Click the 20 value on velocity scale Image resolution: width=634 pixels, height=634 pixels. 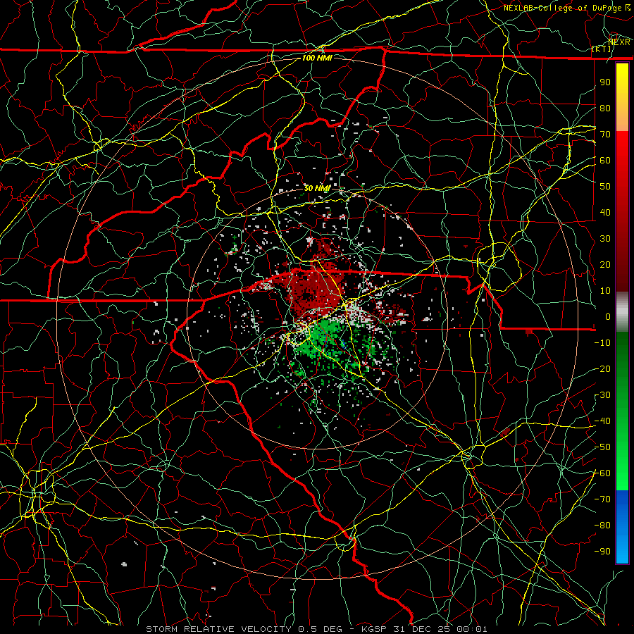(x=605, y=264)
